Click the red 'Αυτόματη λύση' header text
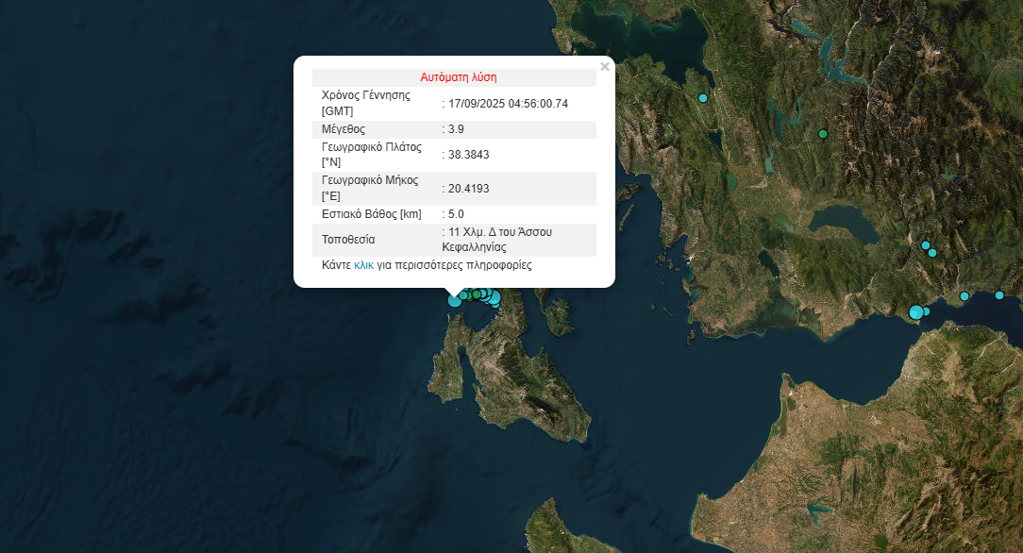 pyautogui.click(x=458, y=77)
